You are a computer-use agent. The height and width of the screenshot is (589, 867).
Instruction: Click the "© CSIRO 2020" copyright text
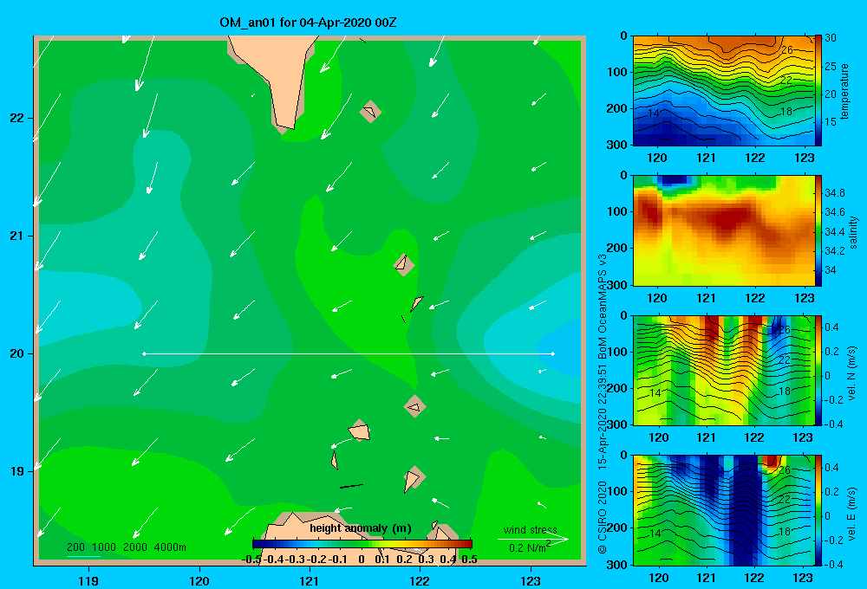(x=603, y=517)
